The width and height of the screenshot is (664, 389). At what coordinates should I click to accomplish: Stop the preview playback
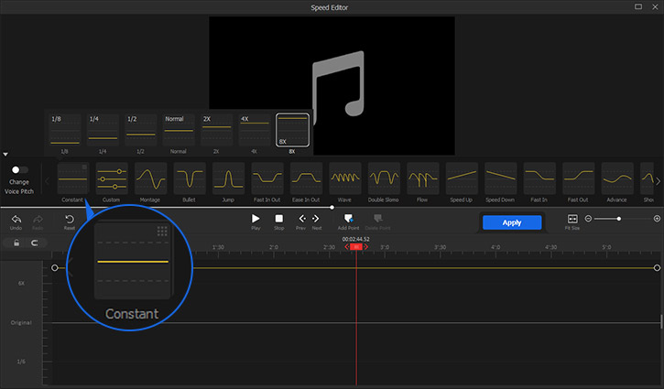279,220
